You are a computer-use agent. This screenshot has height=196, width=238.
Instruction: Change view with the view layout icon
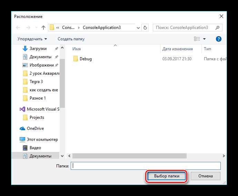pos(197,39)
